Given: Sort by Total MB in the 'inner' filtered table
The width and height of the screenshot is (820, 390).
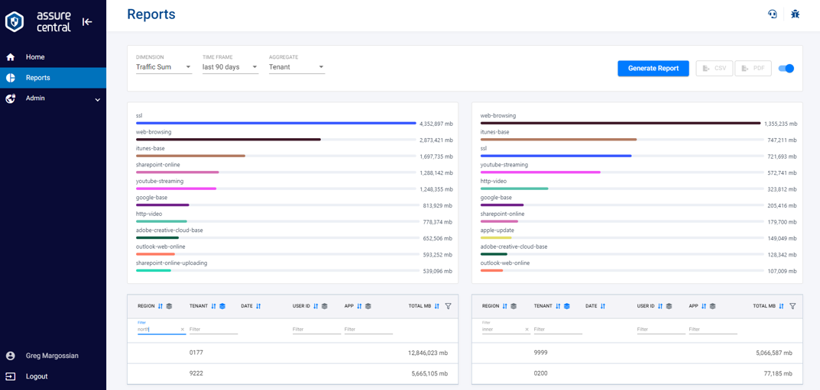Looking at the screenshot, I should coord(781,306).
